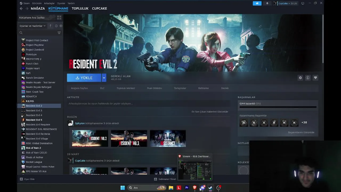The image size is (341, 192).
Task: Open İndirmeleri Yönet downloads manager
Action: pos(165,179)
